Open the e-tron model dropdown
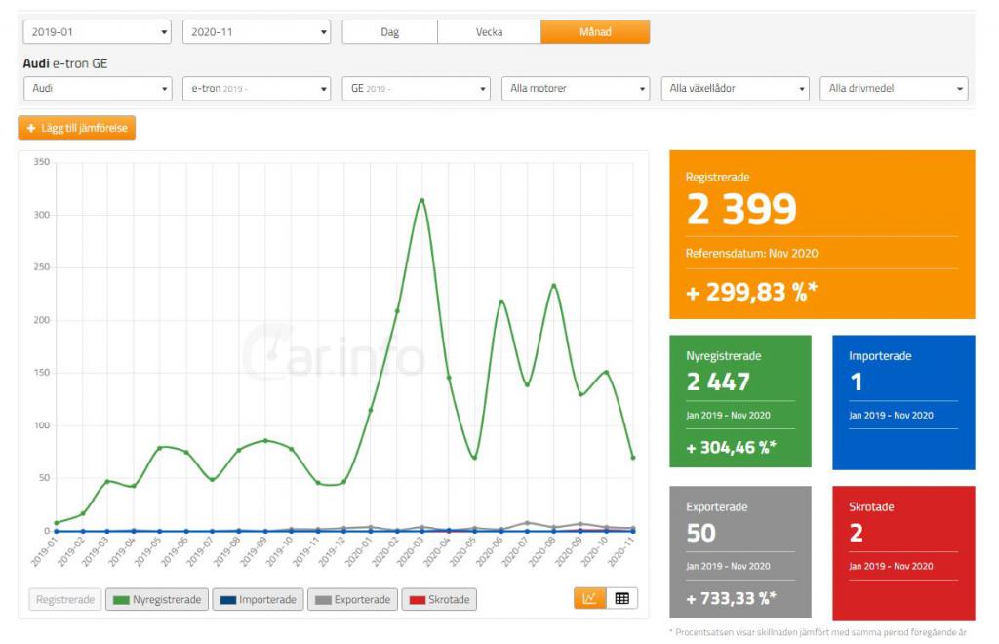 tap(257, 89)
